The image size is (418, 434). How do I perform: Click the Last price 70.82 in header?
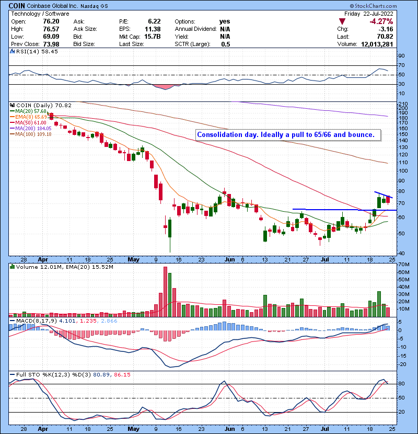coord(385,37)
